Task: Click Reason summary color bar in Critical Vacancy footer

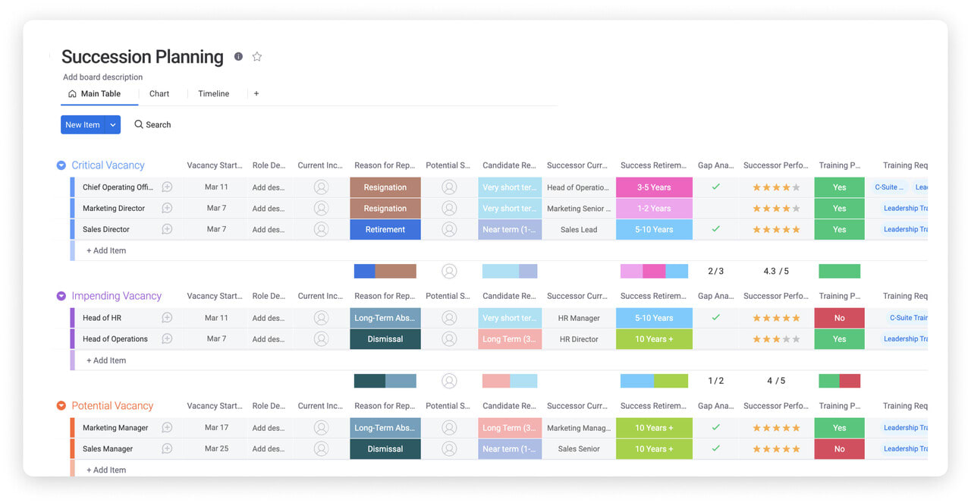Action: coord(385,271)
